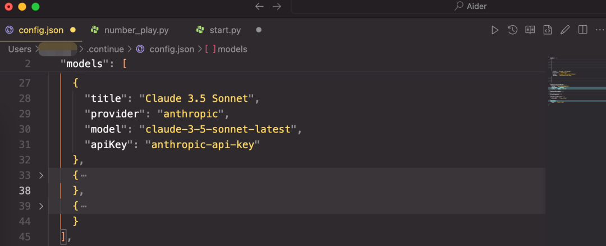Click the code file icon in toolbar

coord(548,30)
